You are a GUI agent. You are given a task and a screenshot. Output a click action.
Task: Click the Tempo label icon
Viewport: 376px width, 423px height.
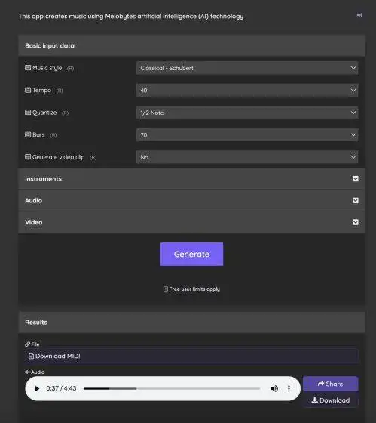pos(28,90)
